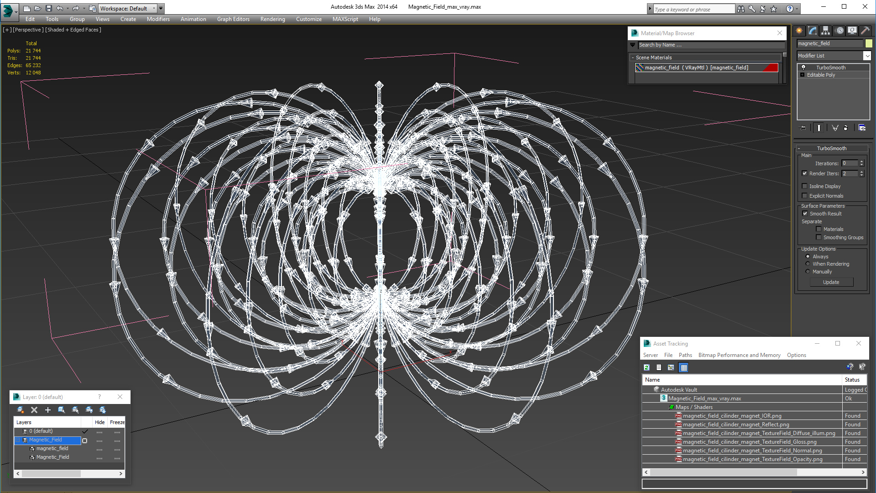The image size is (876, 493).
Task: Open the Modifiers menu
Action: click(x=157, y=19)
